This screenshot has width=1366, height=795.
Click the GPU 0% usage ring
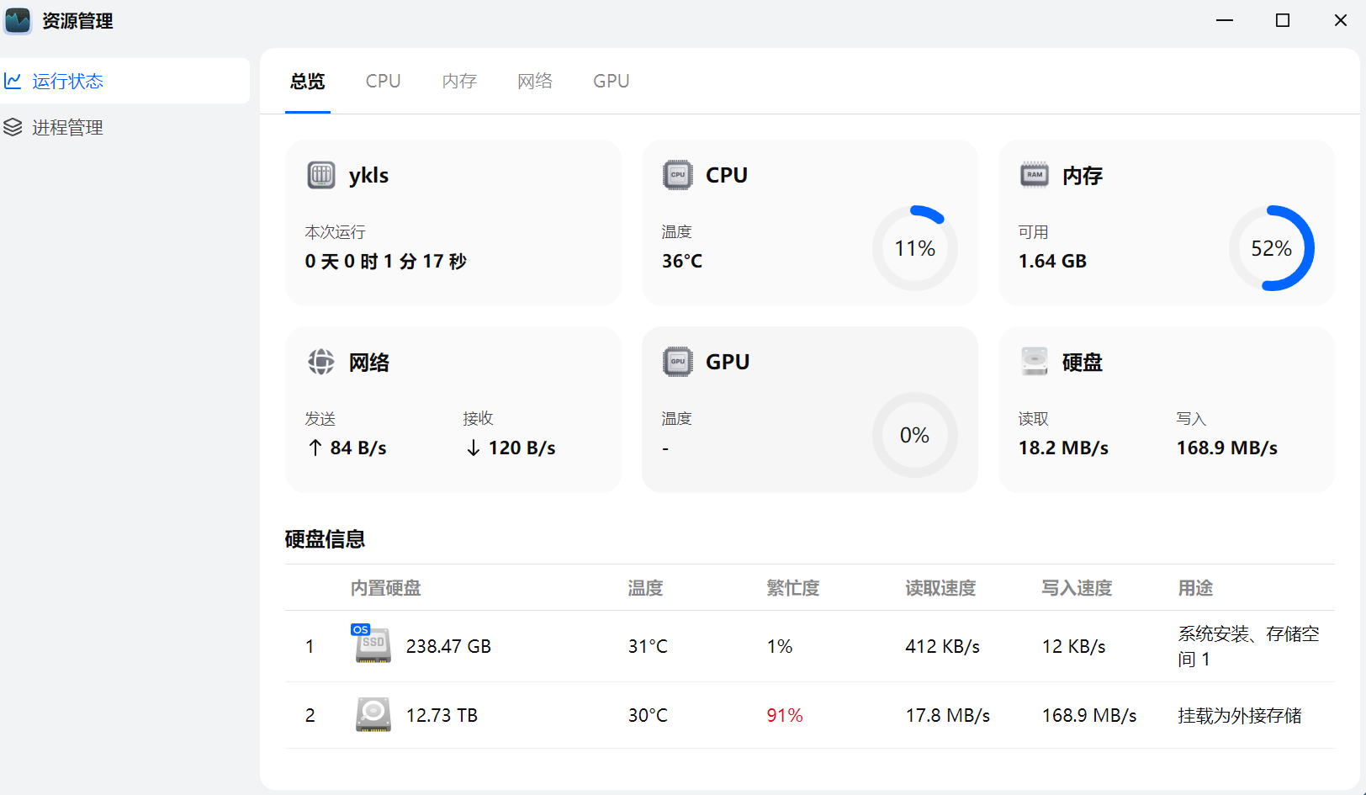tap(915, 435)
